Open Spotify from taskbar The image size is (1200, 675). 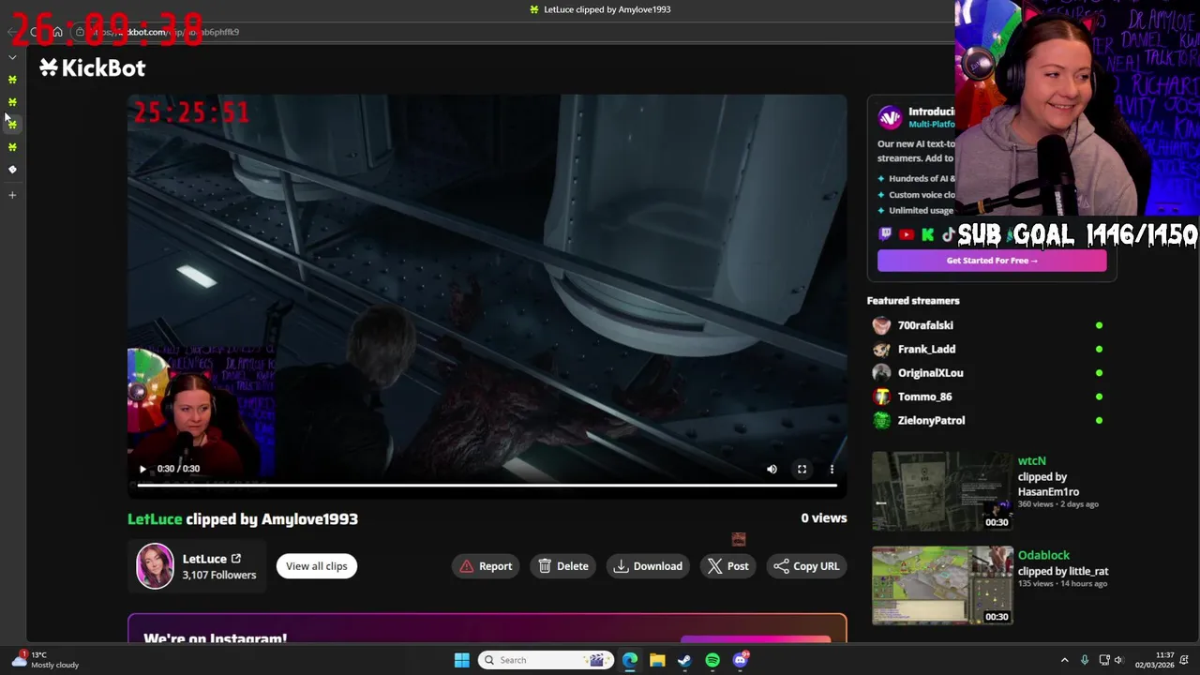point(712,660)
